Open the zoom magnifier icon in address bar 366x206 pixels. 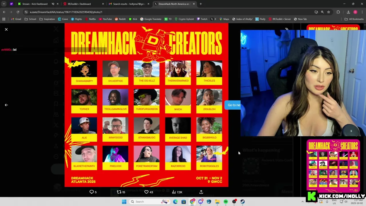pos(322,12)
